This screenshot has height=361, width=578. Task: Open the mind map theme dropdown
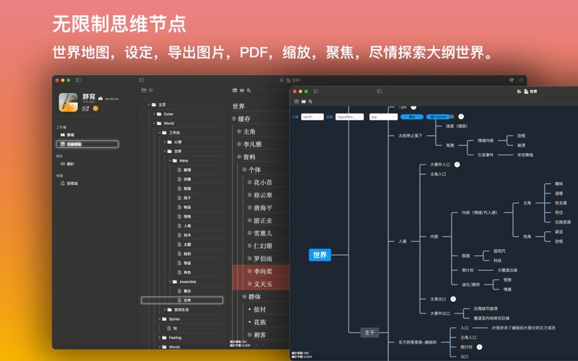(312, 116)
